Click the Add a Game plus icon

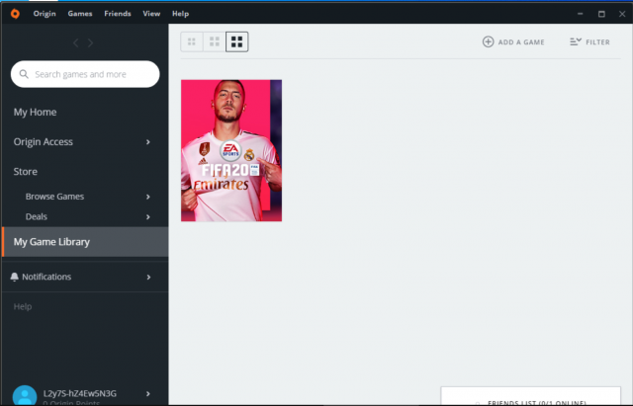tap(488, 41)
